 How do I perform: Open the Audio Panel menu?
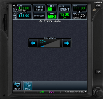[x=39, y=8]
